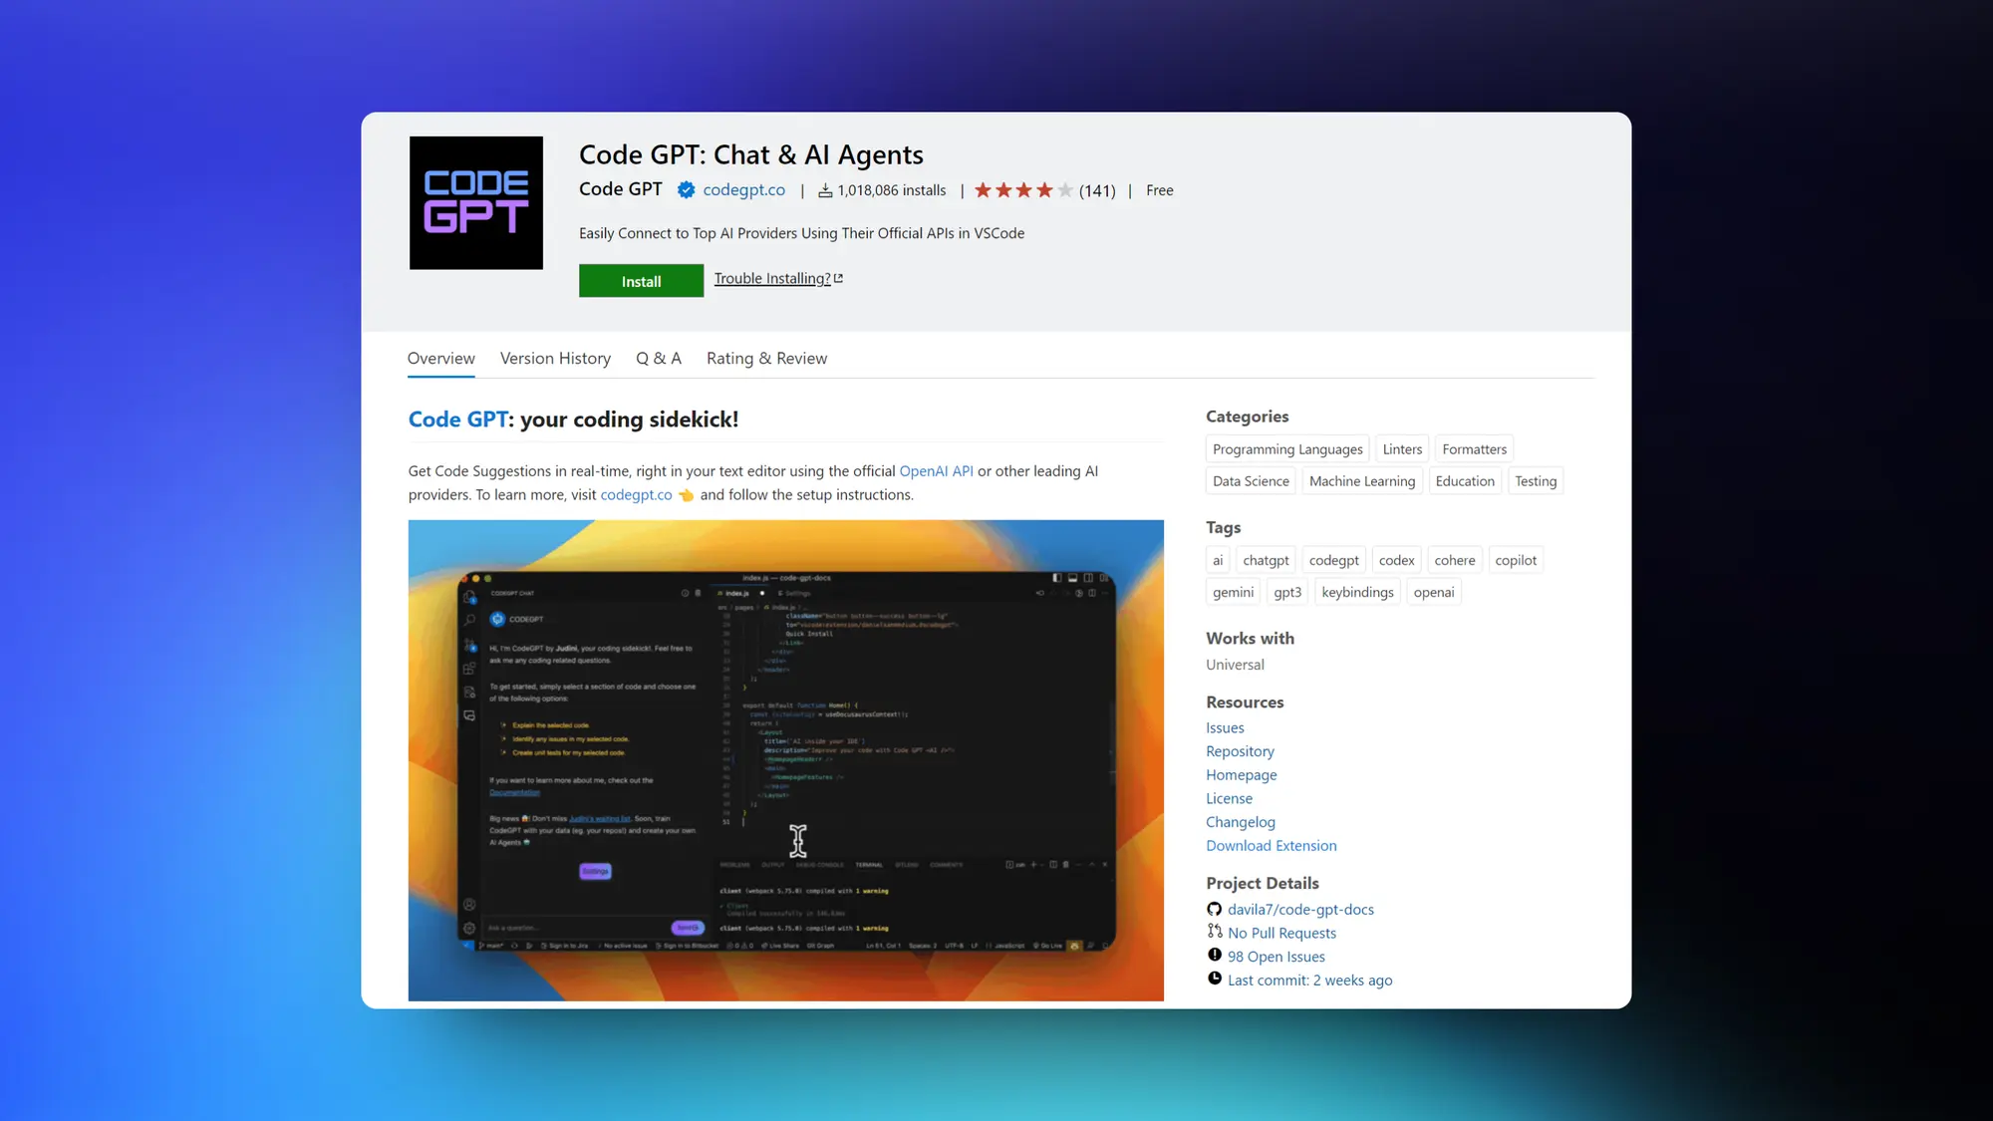Screen dimensions: 1993x1121
Task: Open the OpenAI API link
Action: point(936,471)
